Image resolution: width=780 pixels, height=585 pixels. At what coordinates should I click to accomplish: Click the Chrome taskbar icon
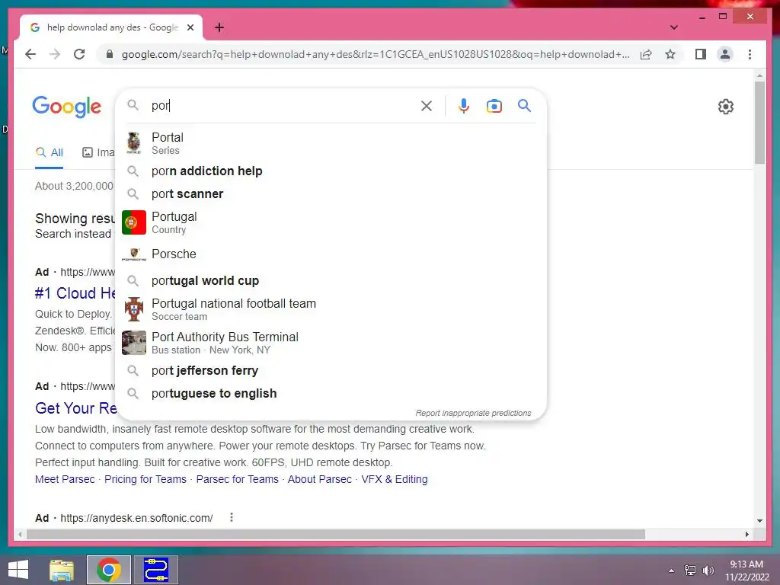tap(109, 570)
